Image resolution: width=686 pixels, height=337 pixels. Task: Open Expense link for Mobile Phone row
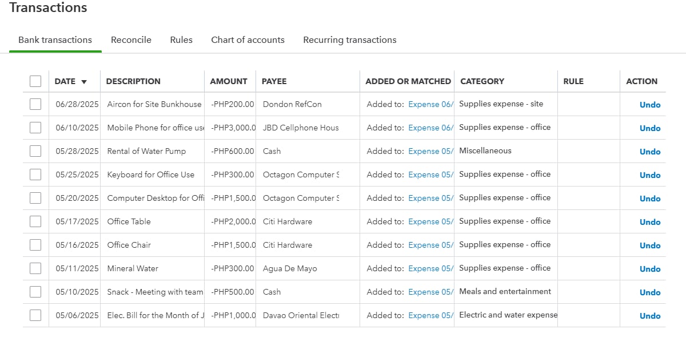[430, 128]
